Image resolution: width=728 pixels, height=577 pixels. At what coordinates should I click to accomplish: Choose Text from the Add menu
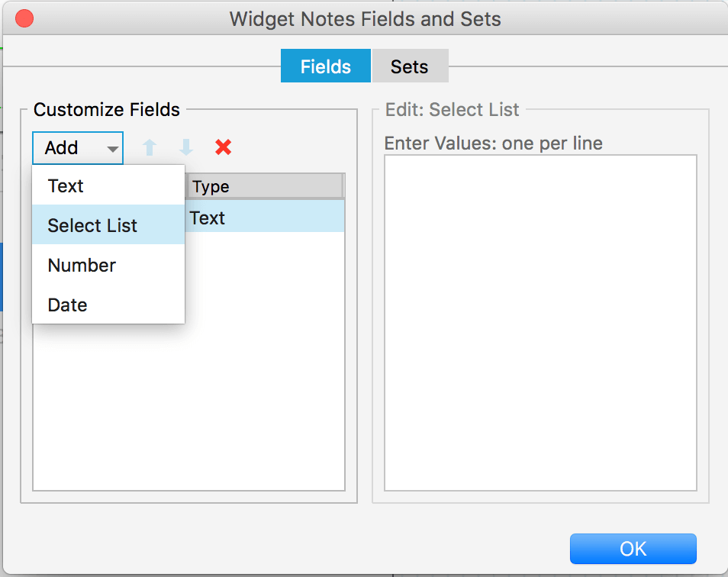click(x=108, y=185)
